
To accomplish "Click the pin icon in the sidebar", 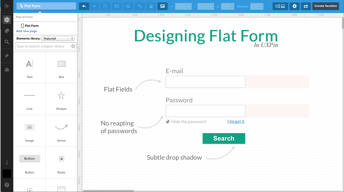I will pos(7,56).
